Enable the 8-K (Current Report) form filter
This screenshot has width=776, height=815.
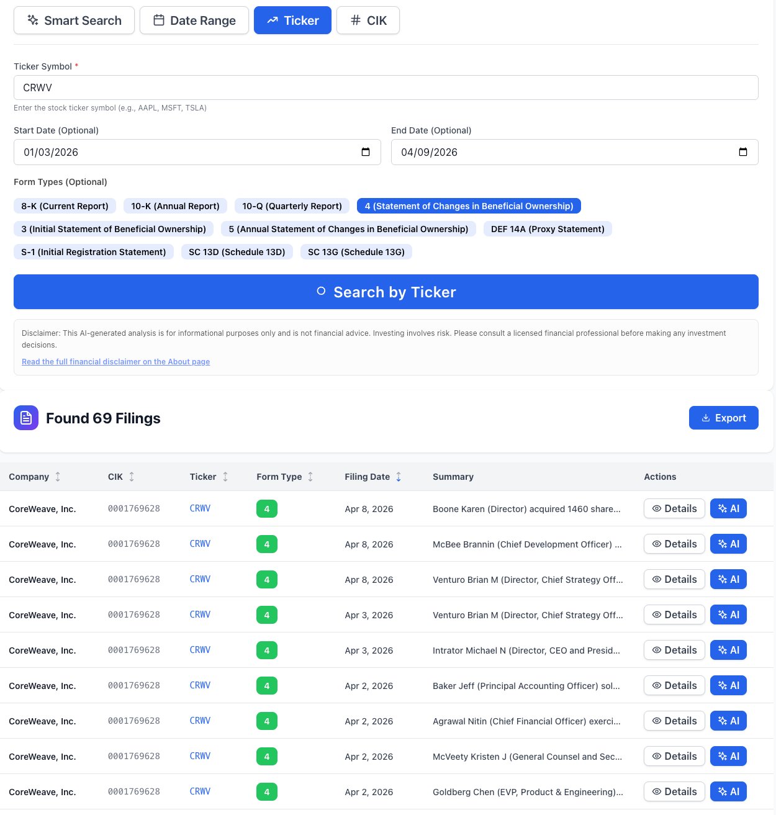(x=65, y=205)
